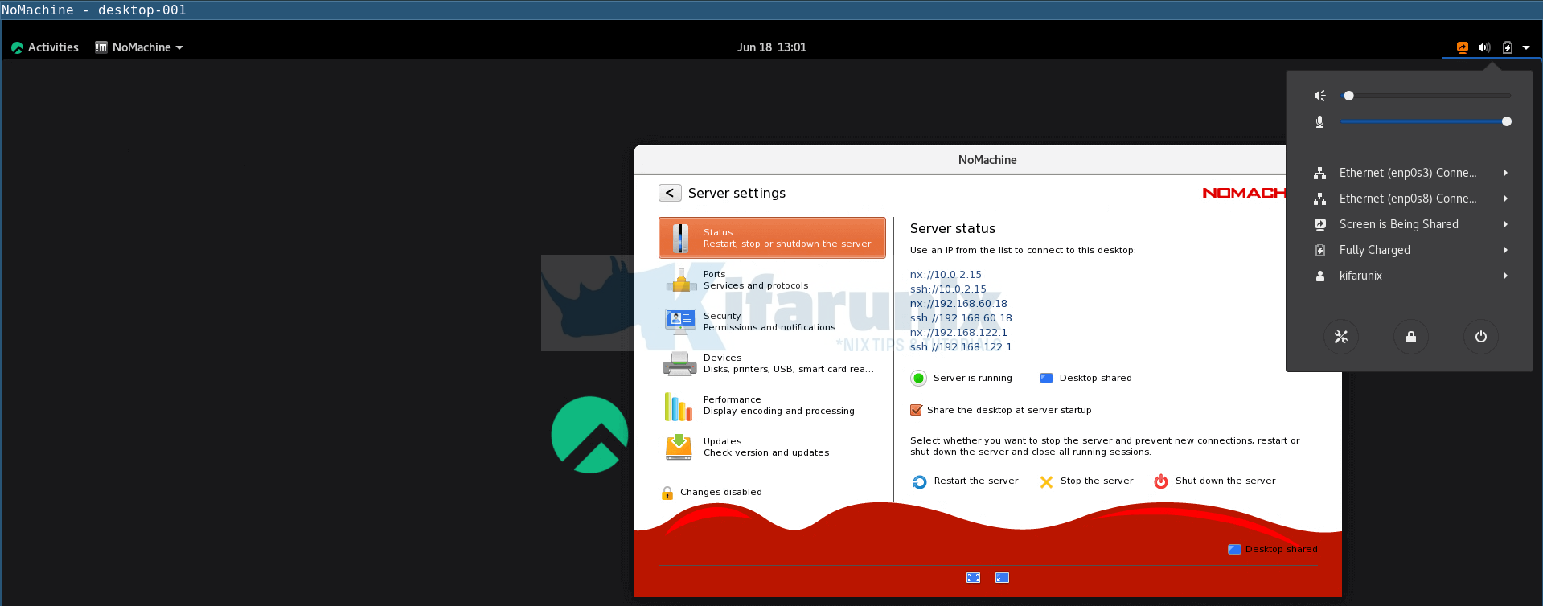Open system settings tools button
Screen dimensions: 1543x606
coord(1341,337)
